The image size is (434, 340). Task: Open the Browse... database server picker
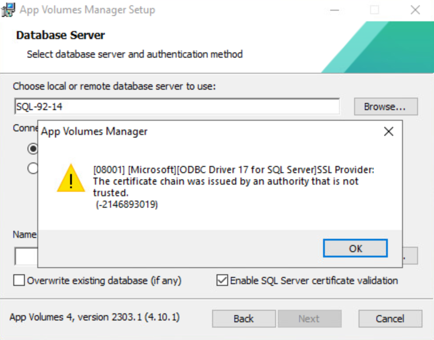[385, 107]
